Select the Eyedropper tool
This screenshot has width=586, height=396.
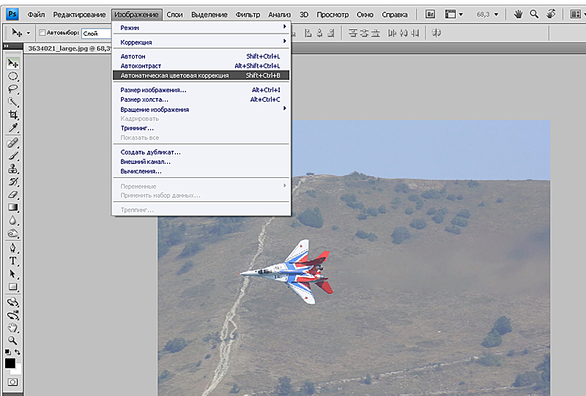[13, 128]
